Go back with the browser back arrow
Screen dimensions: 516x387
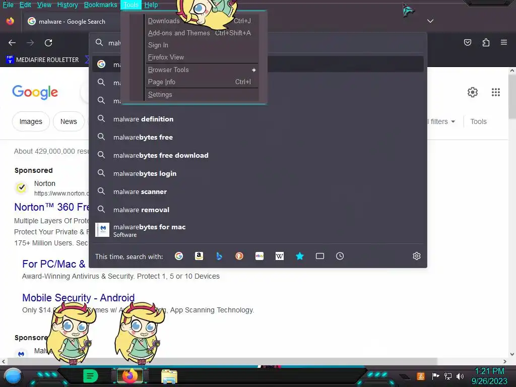12,43
